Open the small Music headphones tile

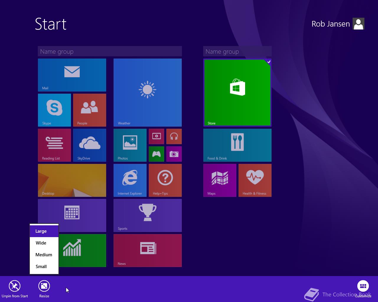pos(174,136)
